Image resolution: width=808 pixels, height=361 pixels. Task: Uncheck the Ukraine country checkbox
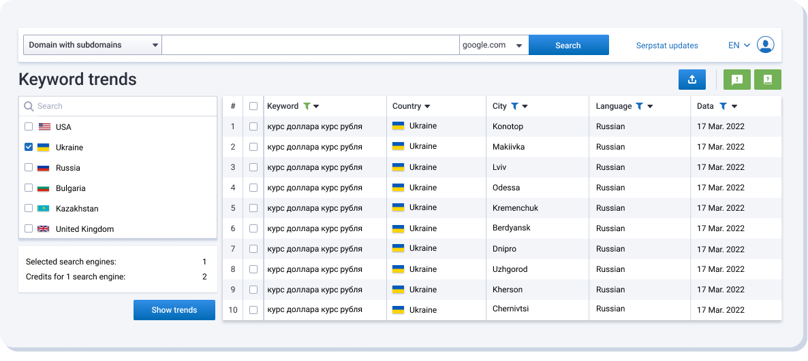29,147
